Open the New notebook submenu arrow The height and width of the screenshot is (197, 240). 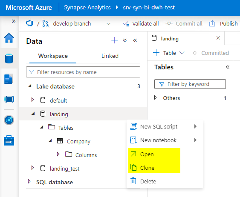tap(195, 140)
